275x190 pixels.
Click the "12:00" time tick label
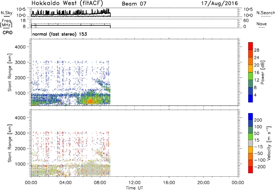(134, 183)
